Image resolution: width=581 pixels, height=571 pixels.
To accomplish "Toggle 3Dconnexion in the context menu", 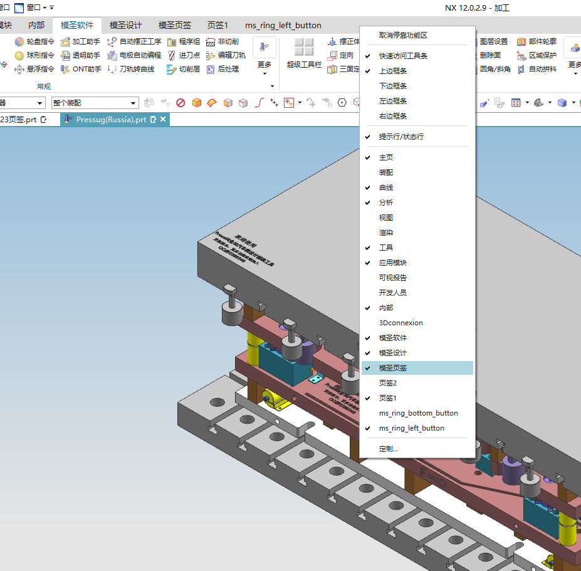I will click(x=417, y=323).
